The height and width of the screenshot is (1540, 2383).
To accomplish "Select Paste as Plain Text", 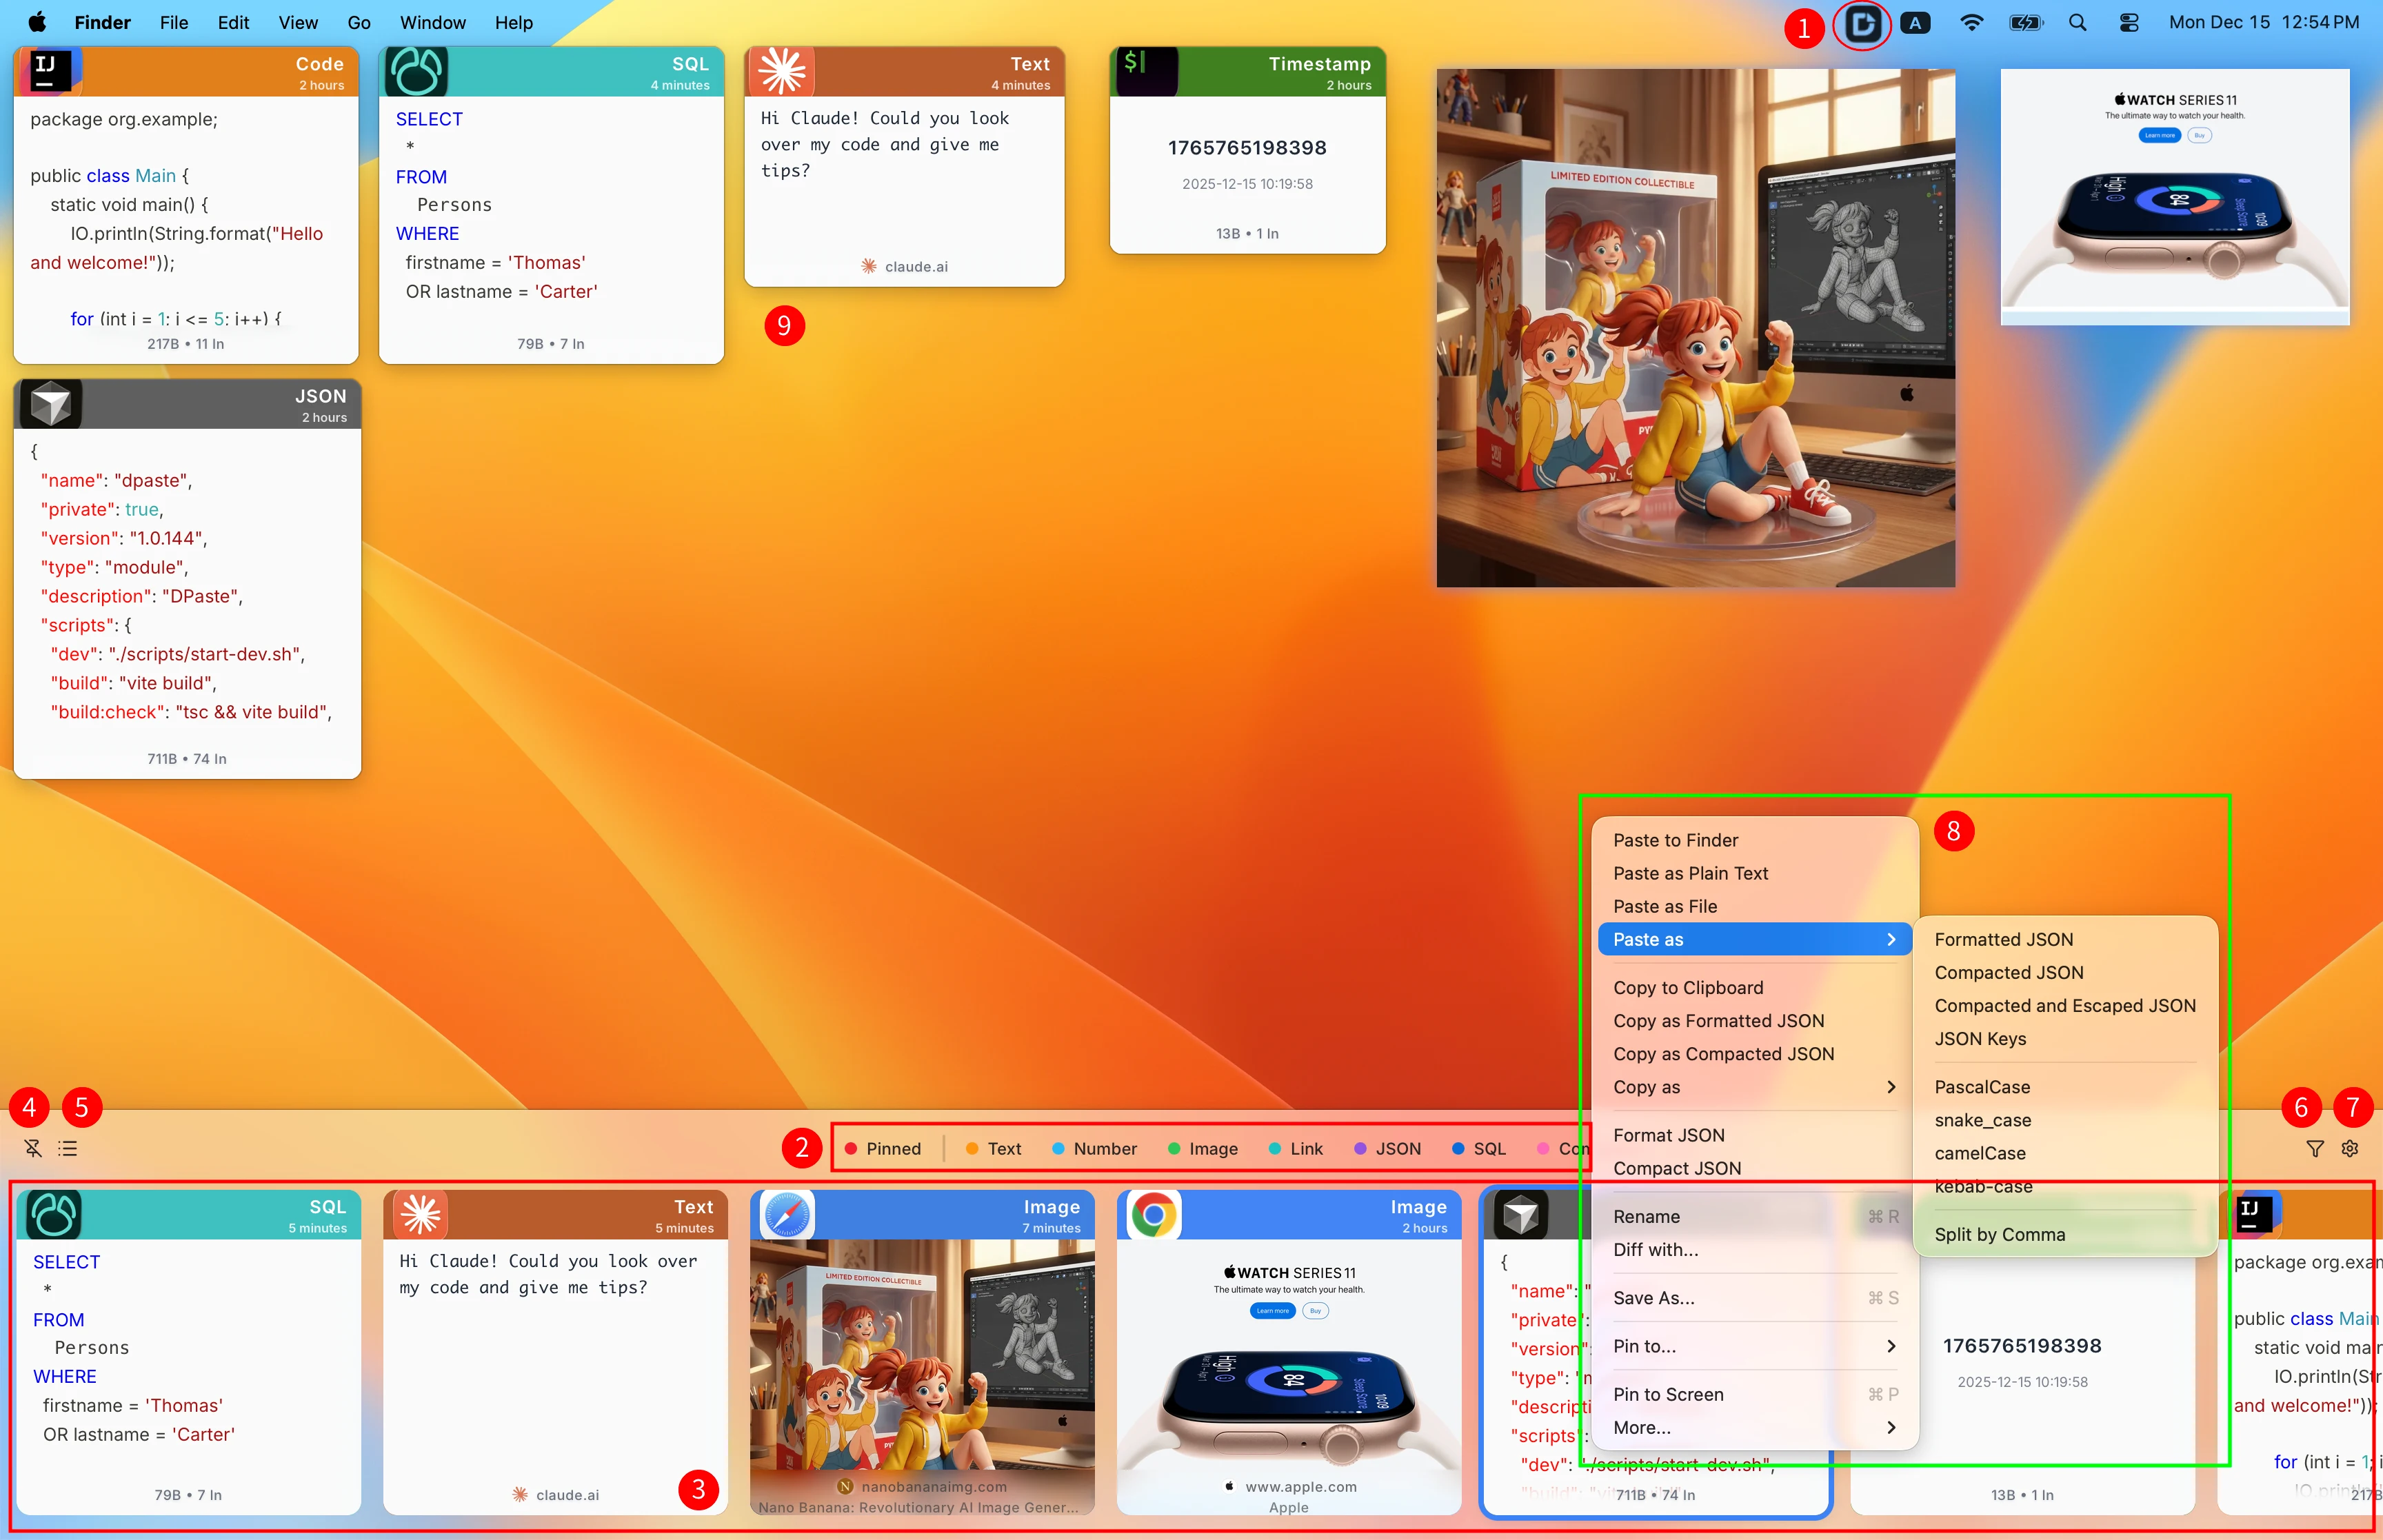I will (1690, 873).
